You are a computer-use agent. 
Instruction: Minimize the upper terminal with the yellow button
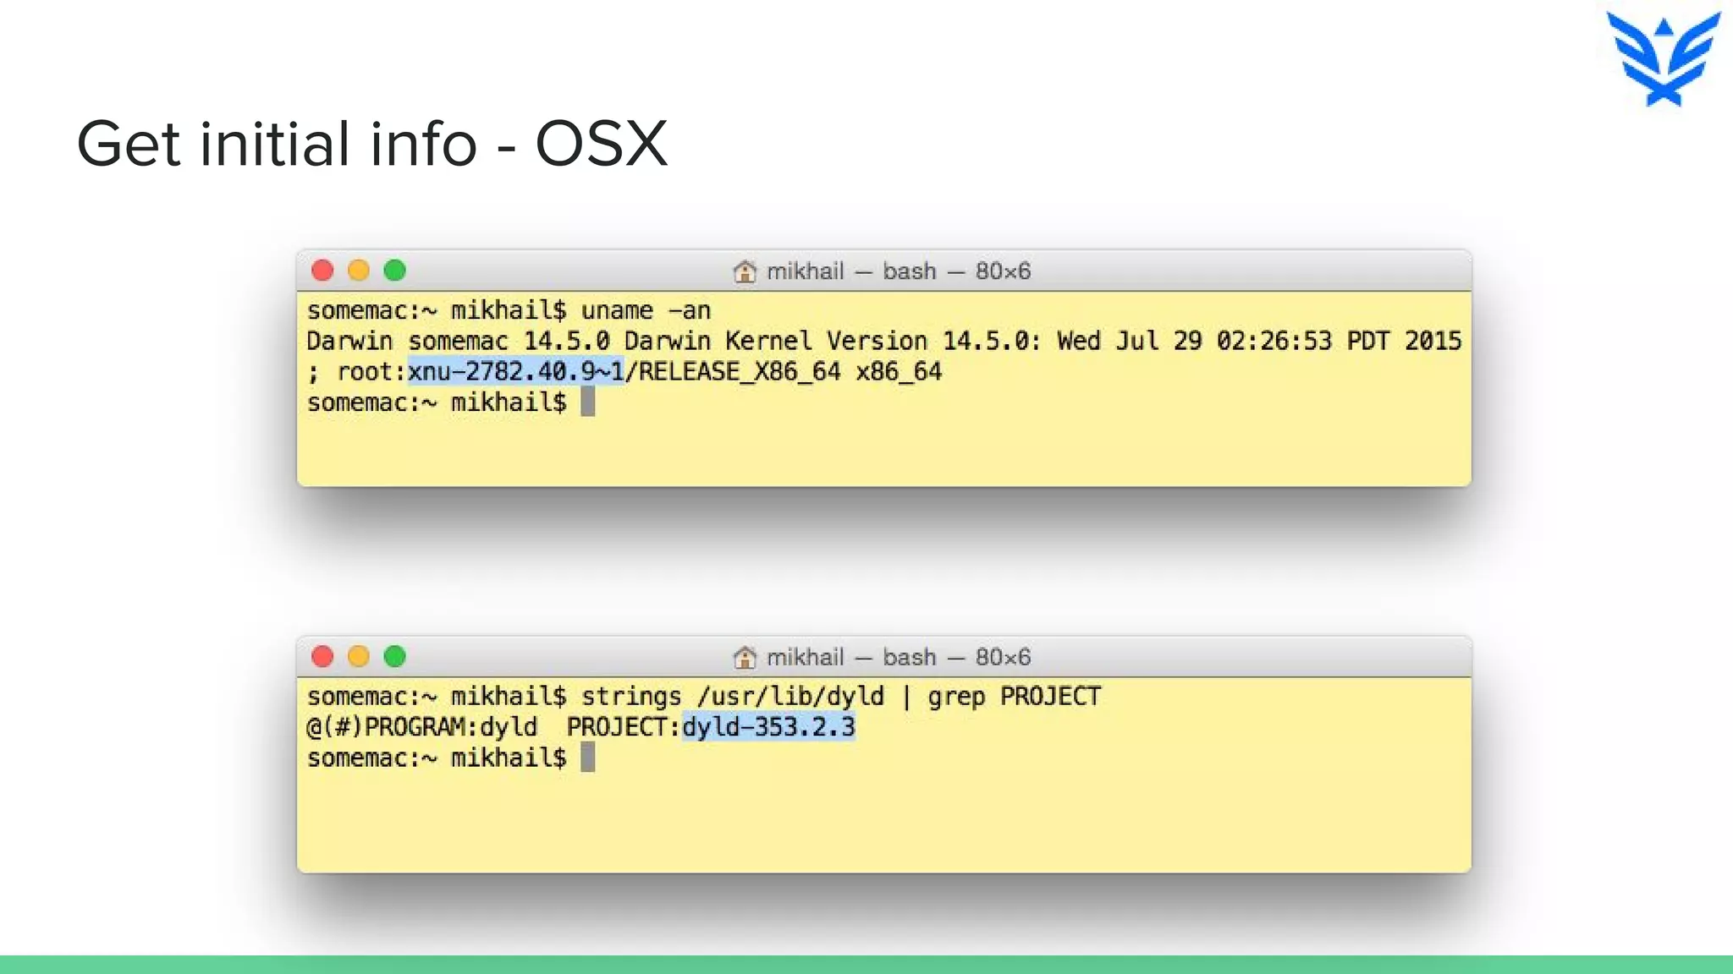(x=359, y=271)
